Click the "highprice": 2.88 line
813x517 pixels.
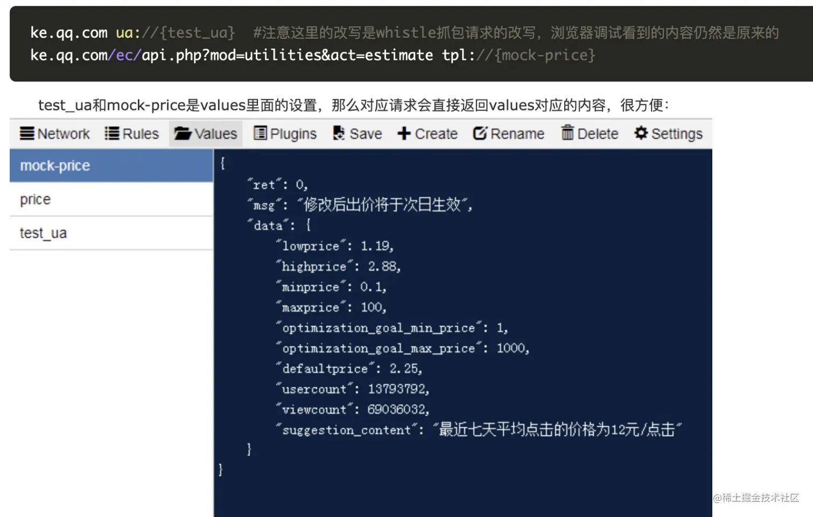338,267
